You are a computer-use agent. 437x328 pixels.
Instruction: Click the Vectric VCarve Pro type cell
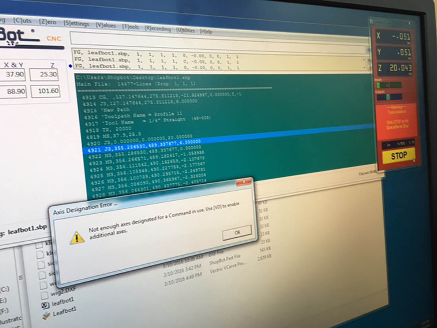pyautogui.click(x=228, y=268)
